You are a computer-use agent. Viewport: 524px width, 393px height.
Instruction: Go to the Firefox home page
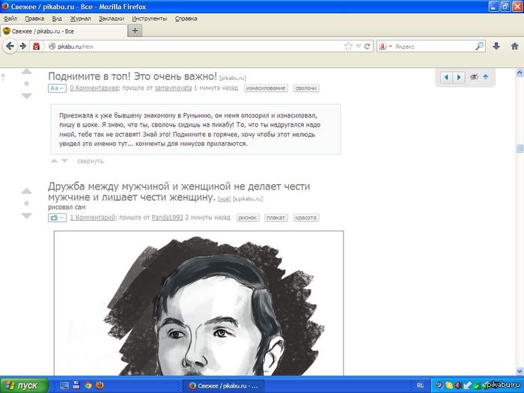[x=515, y=46]
